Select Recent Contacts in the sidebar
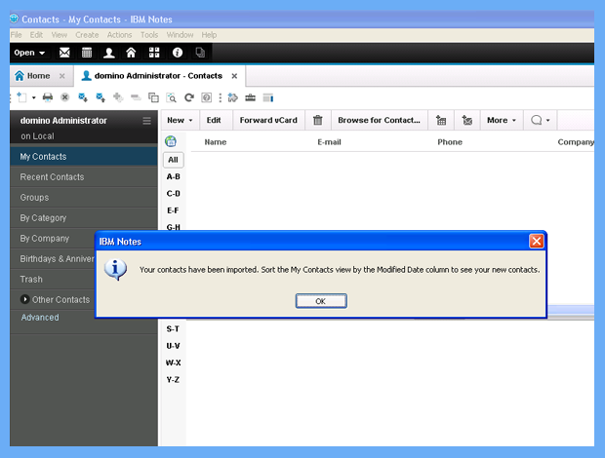 (x=84, y=176)
